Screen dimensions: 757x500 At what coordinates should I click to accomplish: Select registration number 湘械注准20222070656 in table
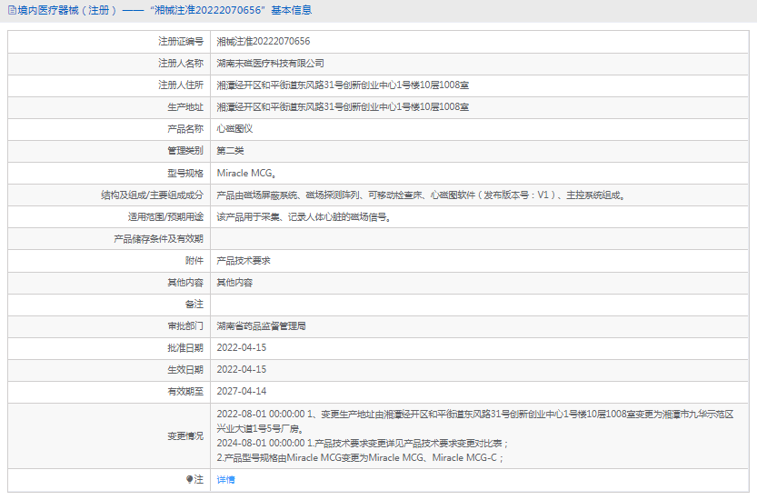tap(264, 42)
